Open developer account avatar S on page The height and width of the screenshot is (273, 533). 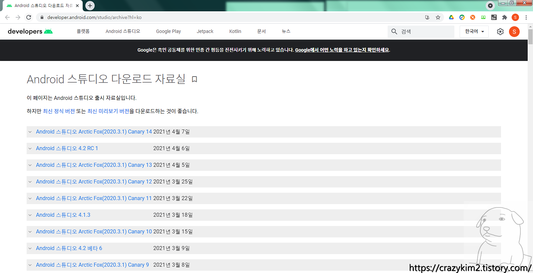[514, 32]
